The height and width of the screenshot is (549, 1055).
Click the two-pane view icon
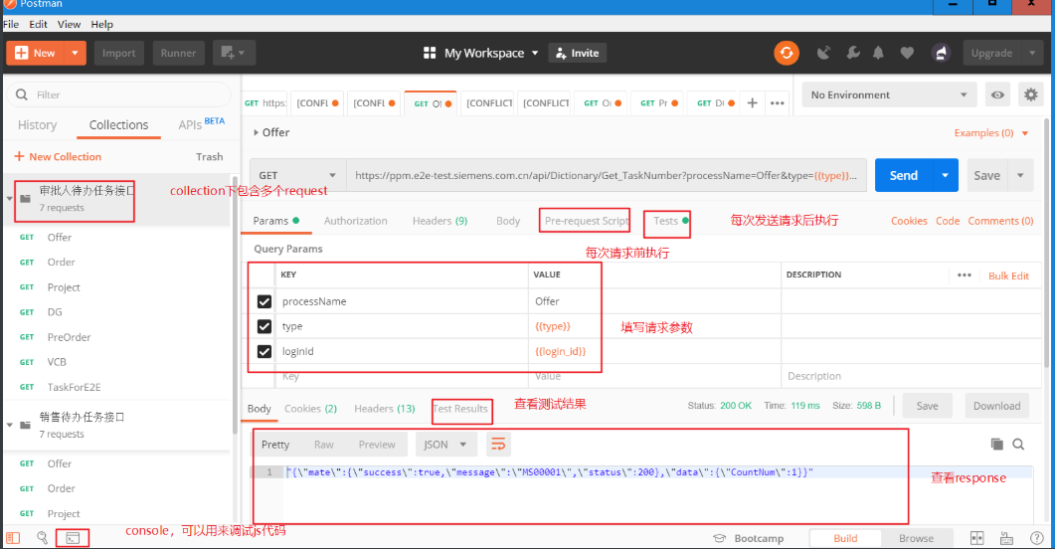tap(977, 537)
